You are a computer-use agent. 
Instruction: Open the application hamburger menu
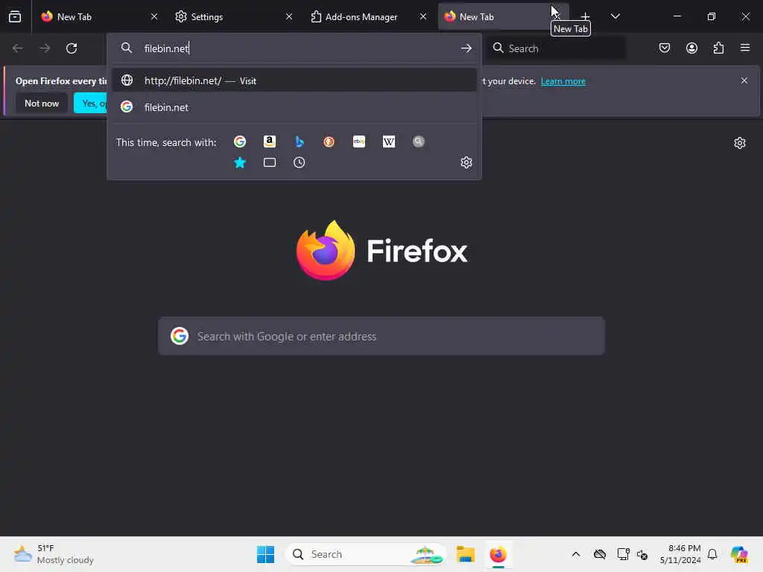pos(745,48)
